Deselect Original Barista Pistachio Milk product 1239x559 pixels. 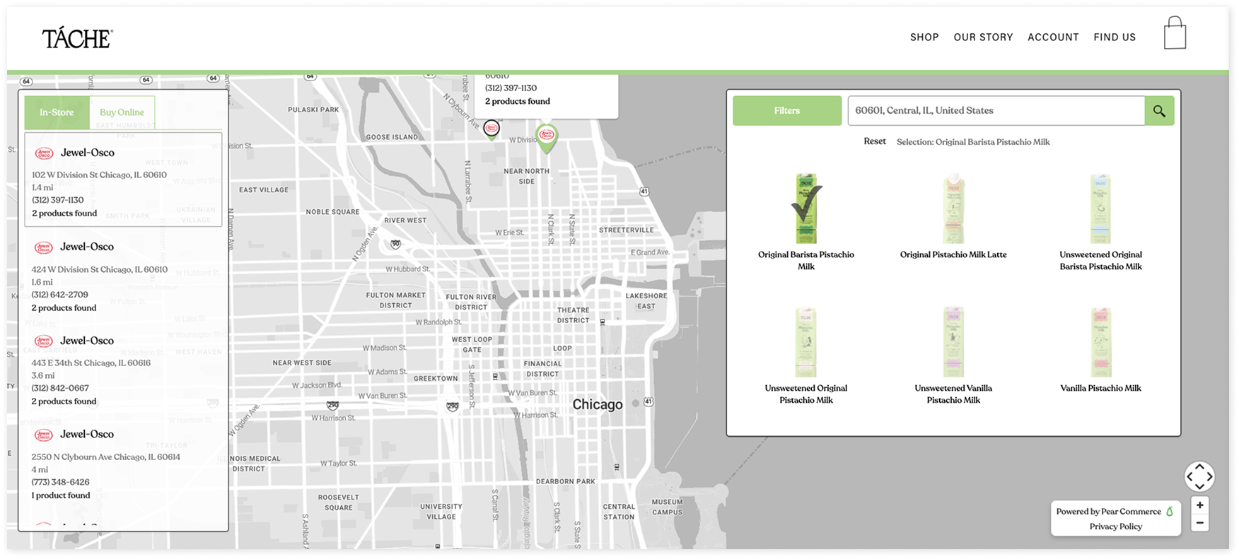tap(806, 208)
